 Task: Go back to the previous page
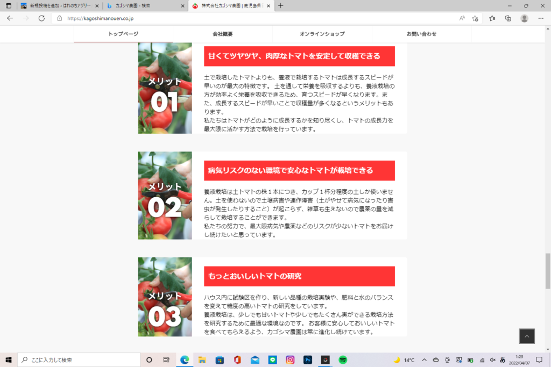tap(10, 18)
